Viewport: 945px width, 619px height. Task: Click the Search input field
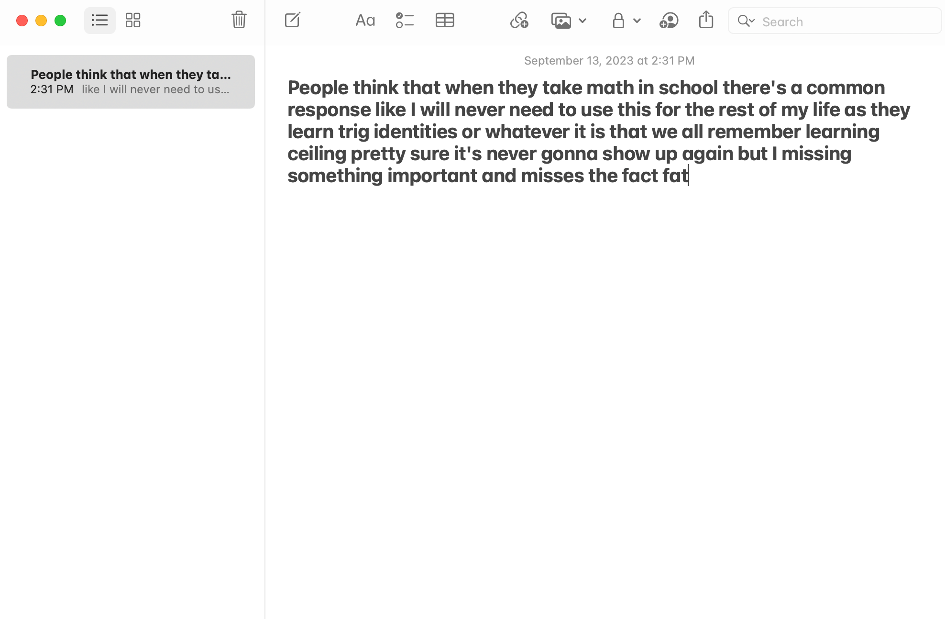tap(836, 22)
